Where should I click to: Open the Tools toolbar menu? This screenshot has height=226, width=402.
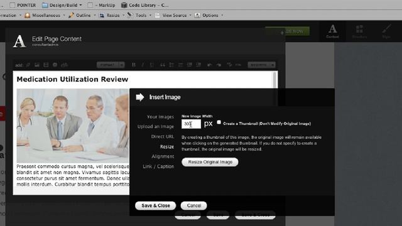pyautogui.click(x=139, y=15)
